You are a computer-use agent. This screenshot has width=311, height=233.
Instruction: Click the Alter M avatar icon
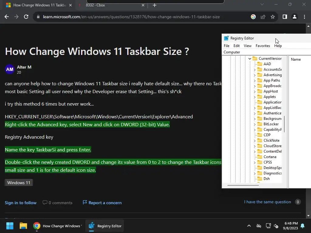(x=9, y=69)
